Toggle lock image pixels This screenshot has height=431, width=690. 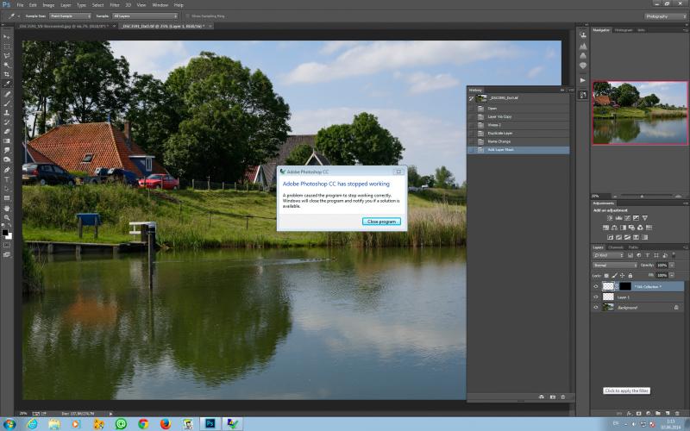tap(614, 275)
